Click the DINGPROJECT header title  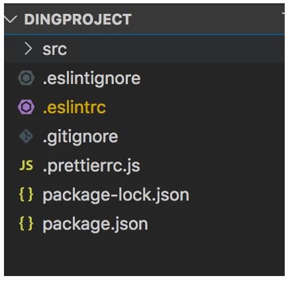click(x=77, y=19)
